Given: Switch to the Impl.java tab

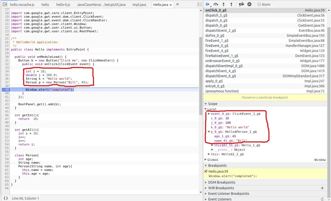Looking at the screenshot, I should coord(139,4).
